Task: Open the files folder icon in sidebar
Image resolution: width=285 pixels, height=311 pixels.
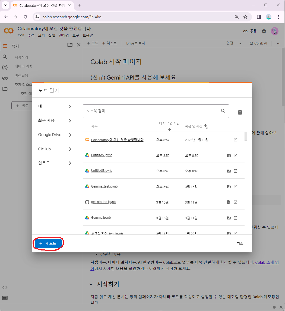Action: click(5, 89)
